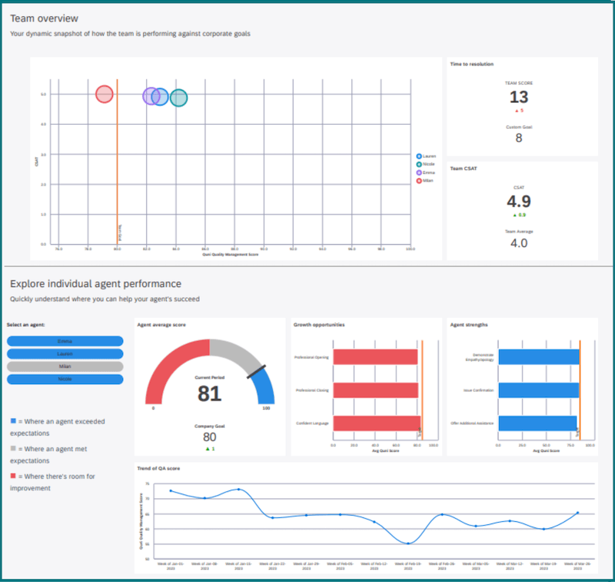
Task: Click the Team Average value 4.0
Action: coord(519,243)
